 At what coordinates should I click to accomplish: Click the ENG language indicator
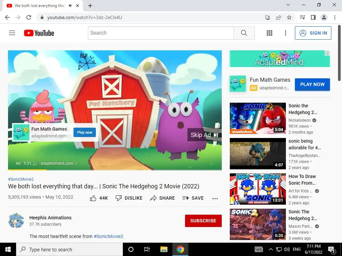point(297,249)
